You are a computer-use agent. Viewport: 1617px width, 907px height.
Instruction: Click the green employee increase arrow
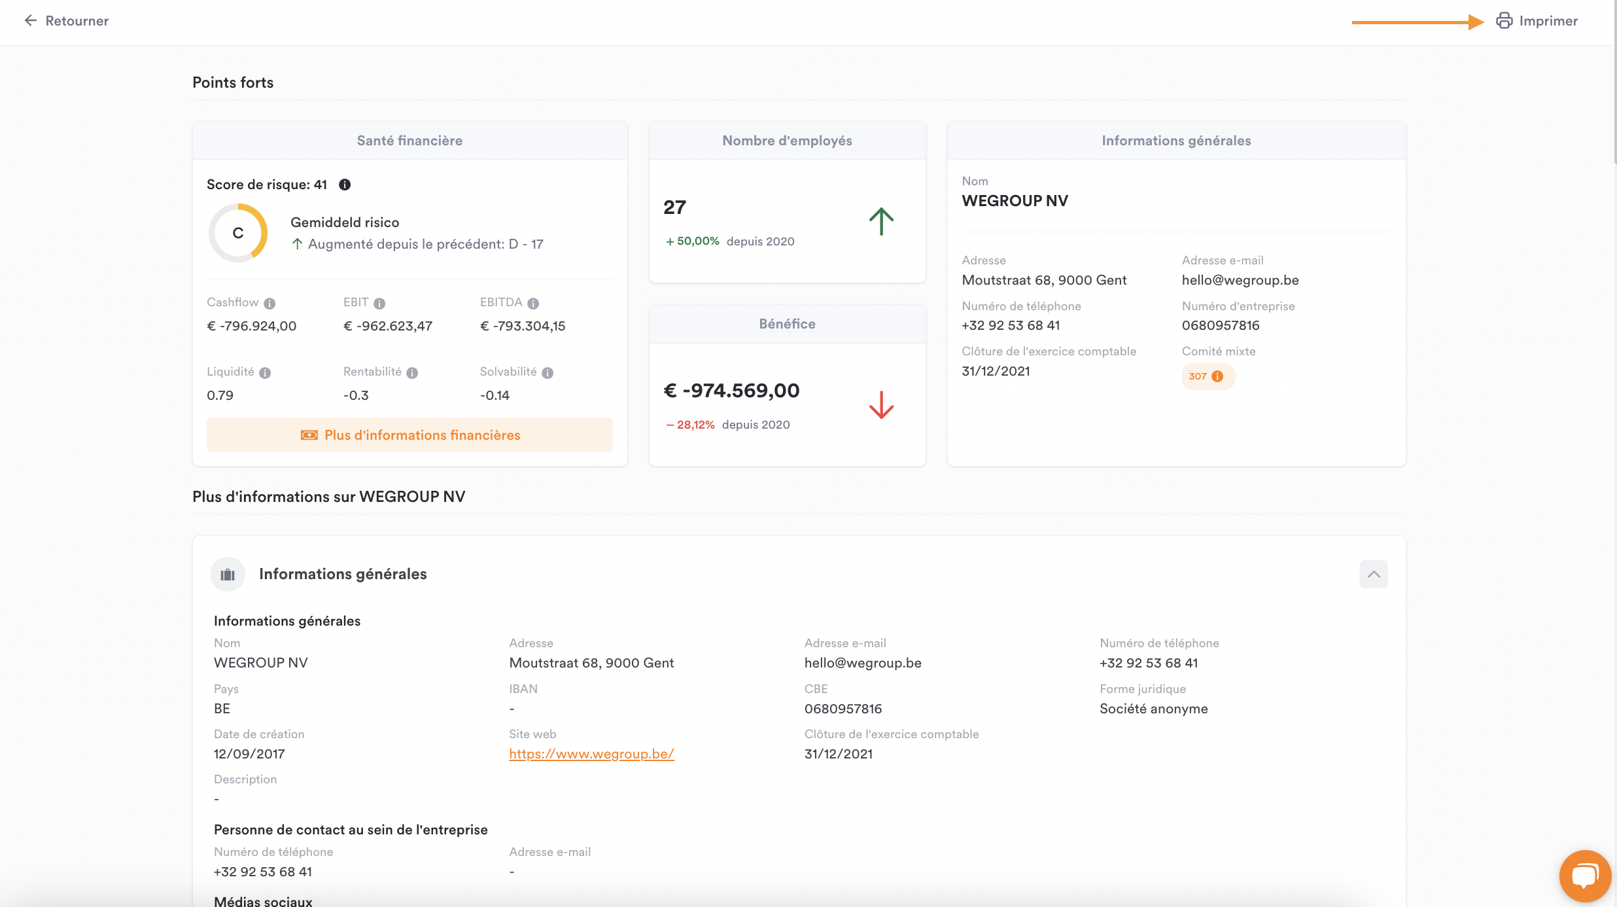881,221
